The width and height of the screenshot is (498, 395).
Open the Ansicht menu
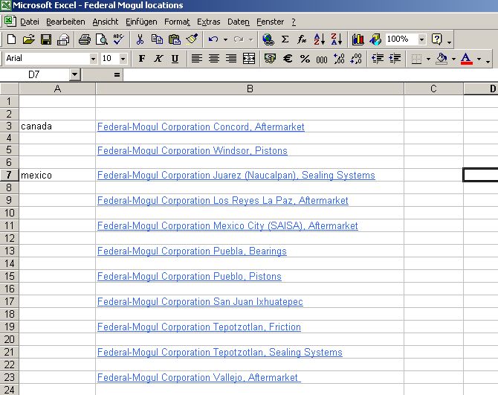105,22
